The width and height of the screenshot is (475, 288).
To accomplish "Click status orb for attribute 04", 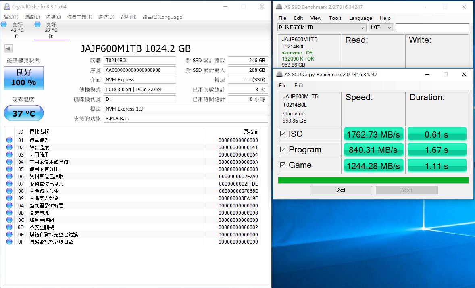I will point(9,162).
